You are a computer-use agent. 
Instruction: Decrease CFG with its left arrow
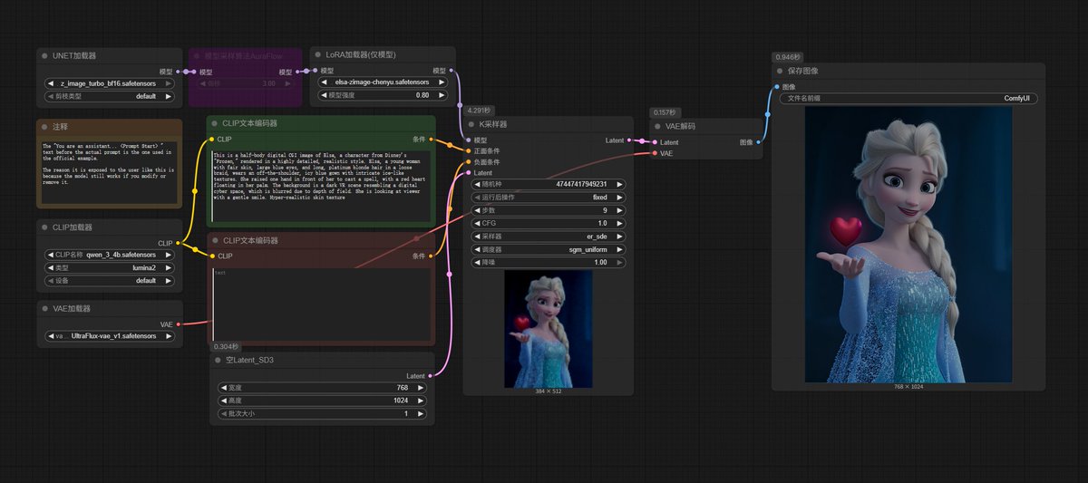point(477,223)
